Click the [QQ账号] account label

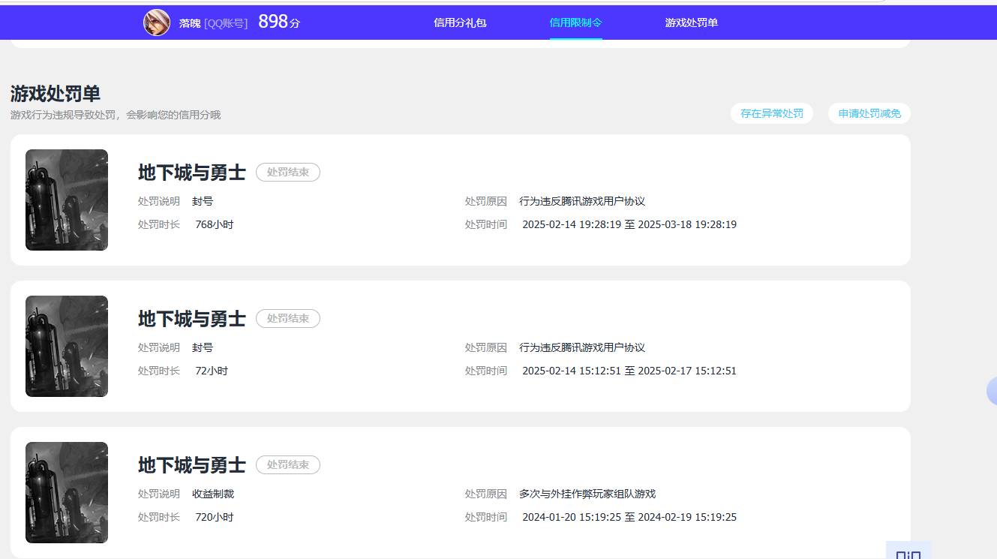[227, 22]
